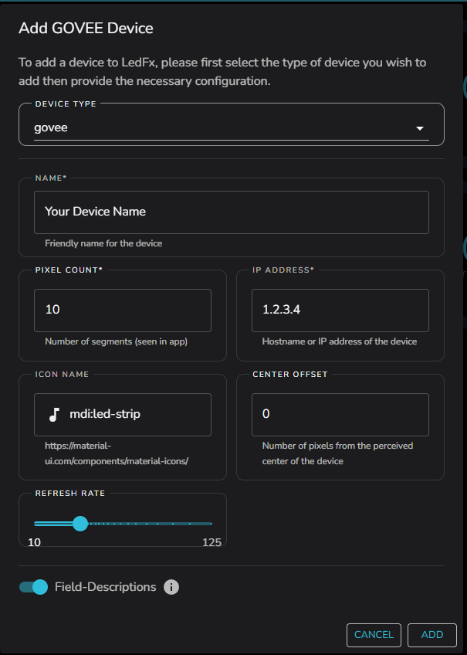Click the REFRESH RATE label

point(70,494)
